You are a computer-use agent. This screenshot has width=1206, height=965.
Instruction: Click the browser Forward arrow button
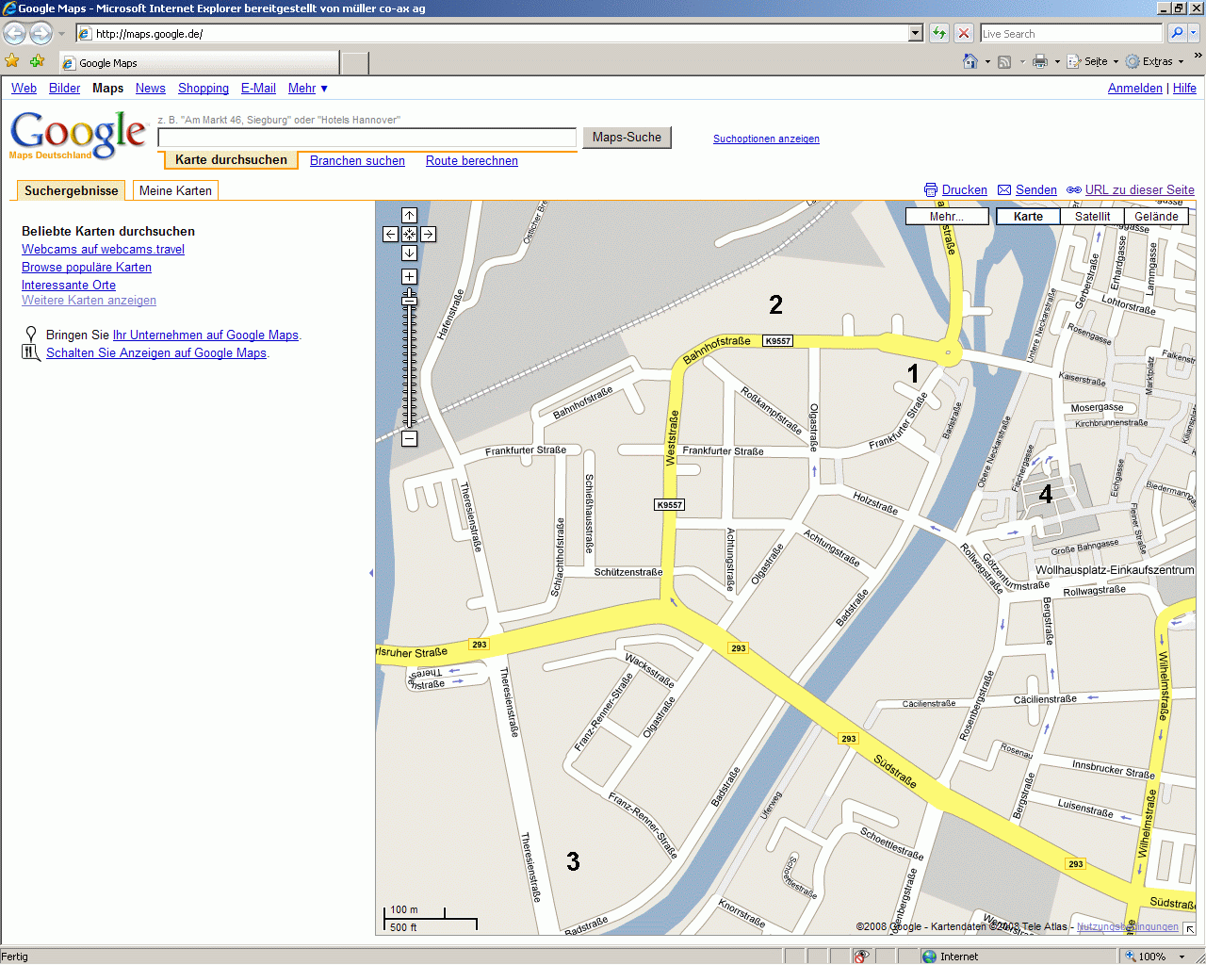click(41, 34)
